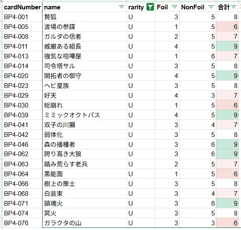
Task: Select the cell 弱体化
Action: (x=84, y=135)
